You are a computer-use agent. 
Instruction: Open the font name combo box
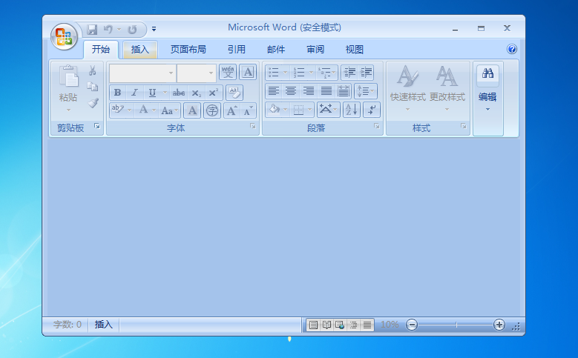coord(142,73)
